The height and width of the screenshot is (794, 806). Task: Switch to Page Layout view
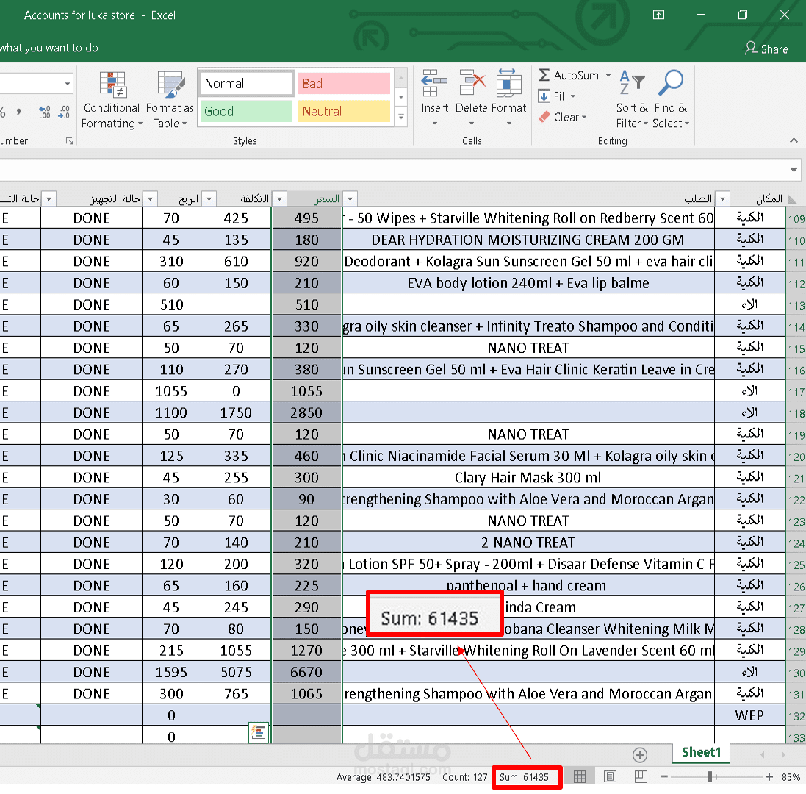point(610,776)
